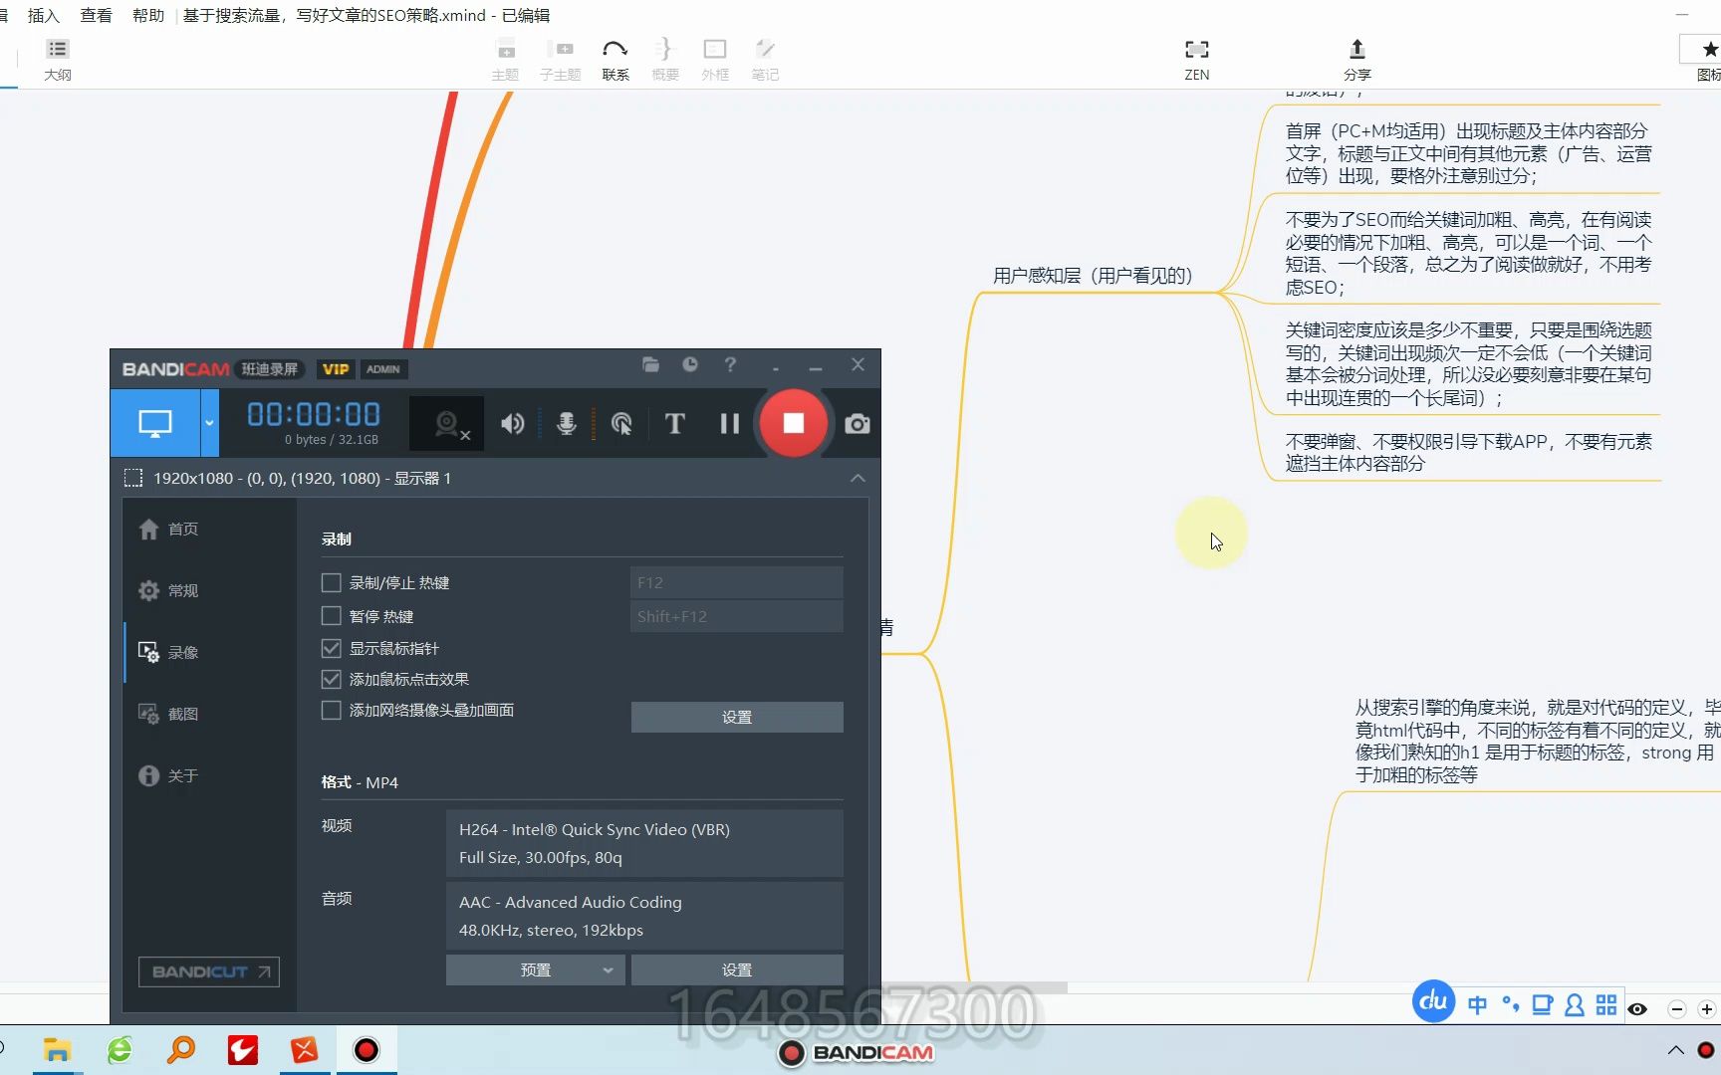Enter ZEN mode in XMind
The height and width of the screenshot is (1075, 1721).
(x=1197, y=60)
